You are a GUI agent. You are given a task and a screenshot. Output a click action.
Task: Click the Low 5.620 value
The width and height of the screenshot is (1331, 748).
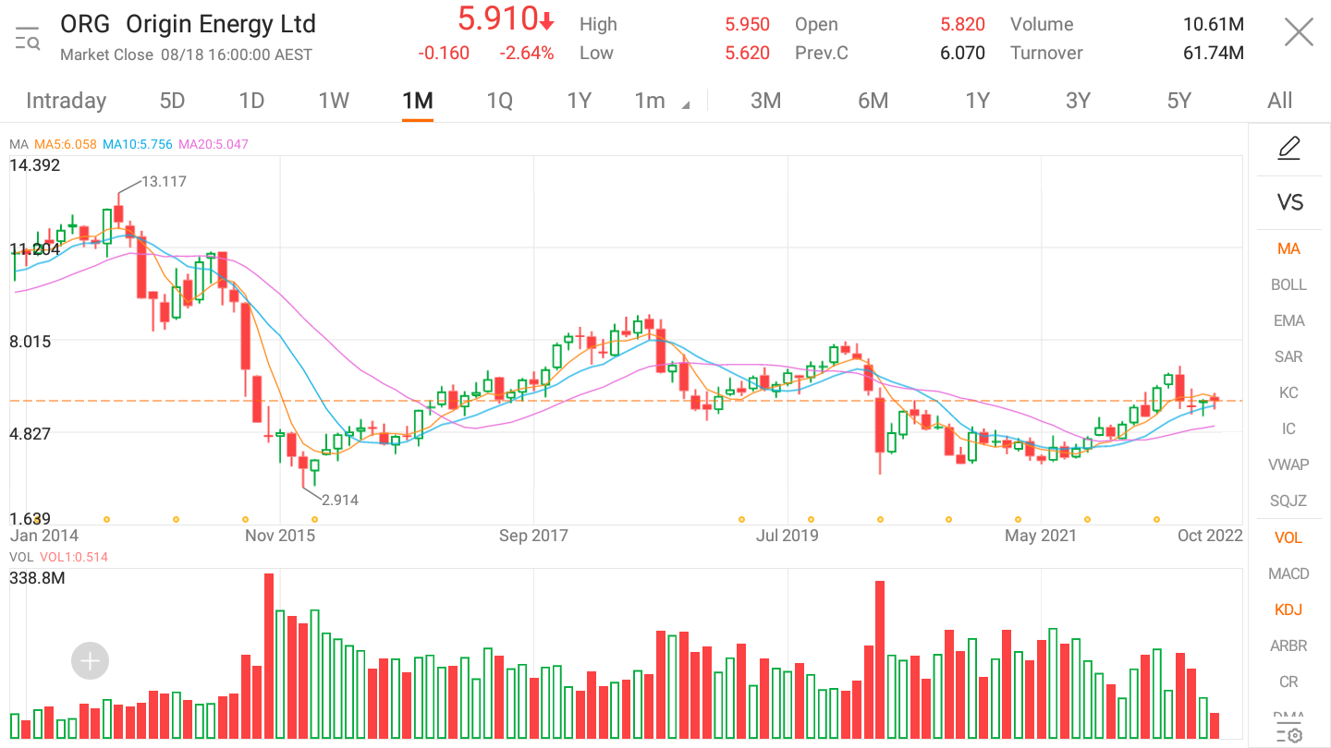(x=747, y=53)
